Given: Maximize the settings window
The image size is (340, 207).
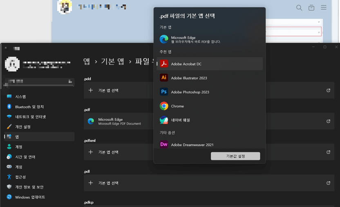Looking at the screenshot, I should point(325,47).
